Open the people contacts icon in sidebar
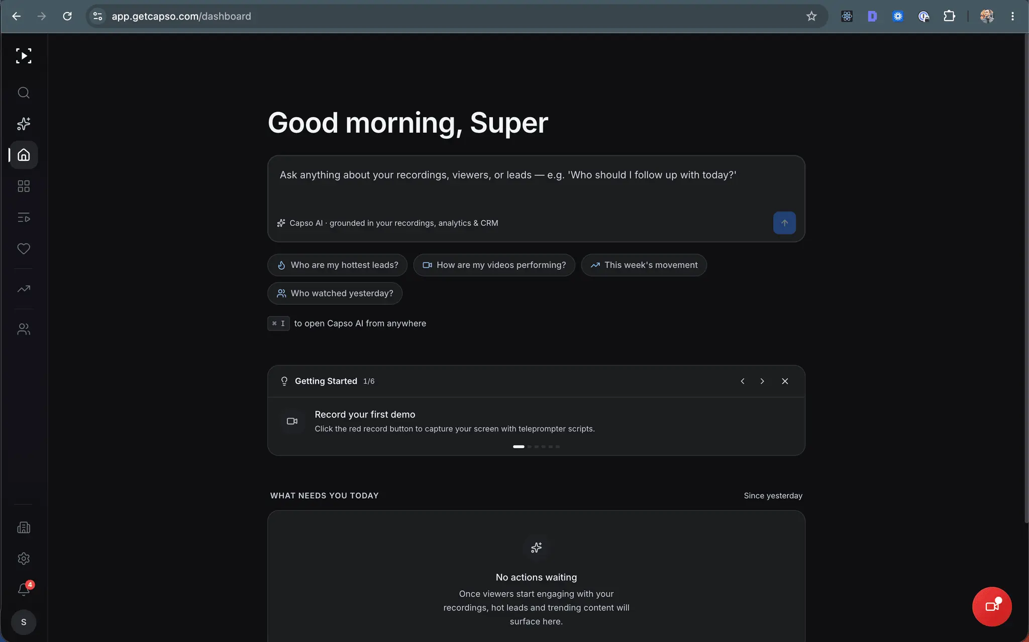1029x642 pixels. coord(24,329)
